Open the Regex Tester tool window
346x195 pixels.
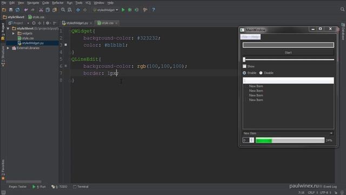tap(17, 186)
